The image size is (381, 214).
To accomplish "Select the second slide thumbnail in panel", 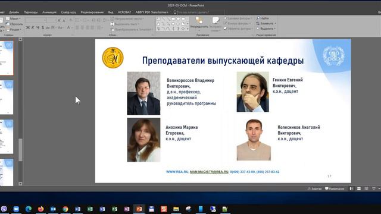I will (7, 97).
